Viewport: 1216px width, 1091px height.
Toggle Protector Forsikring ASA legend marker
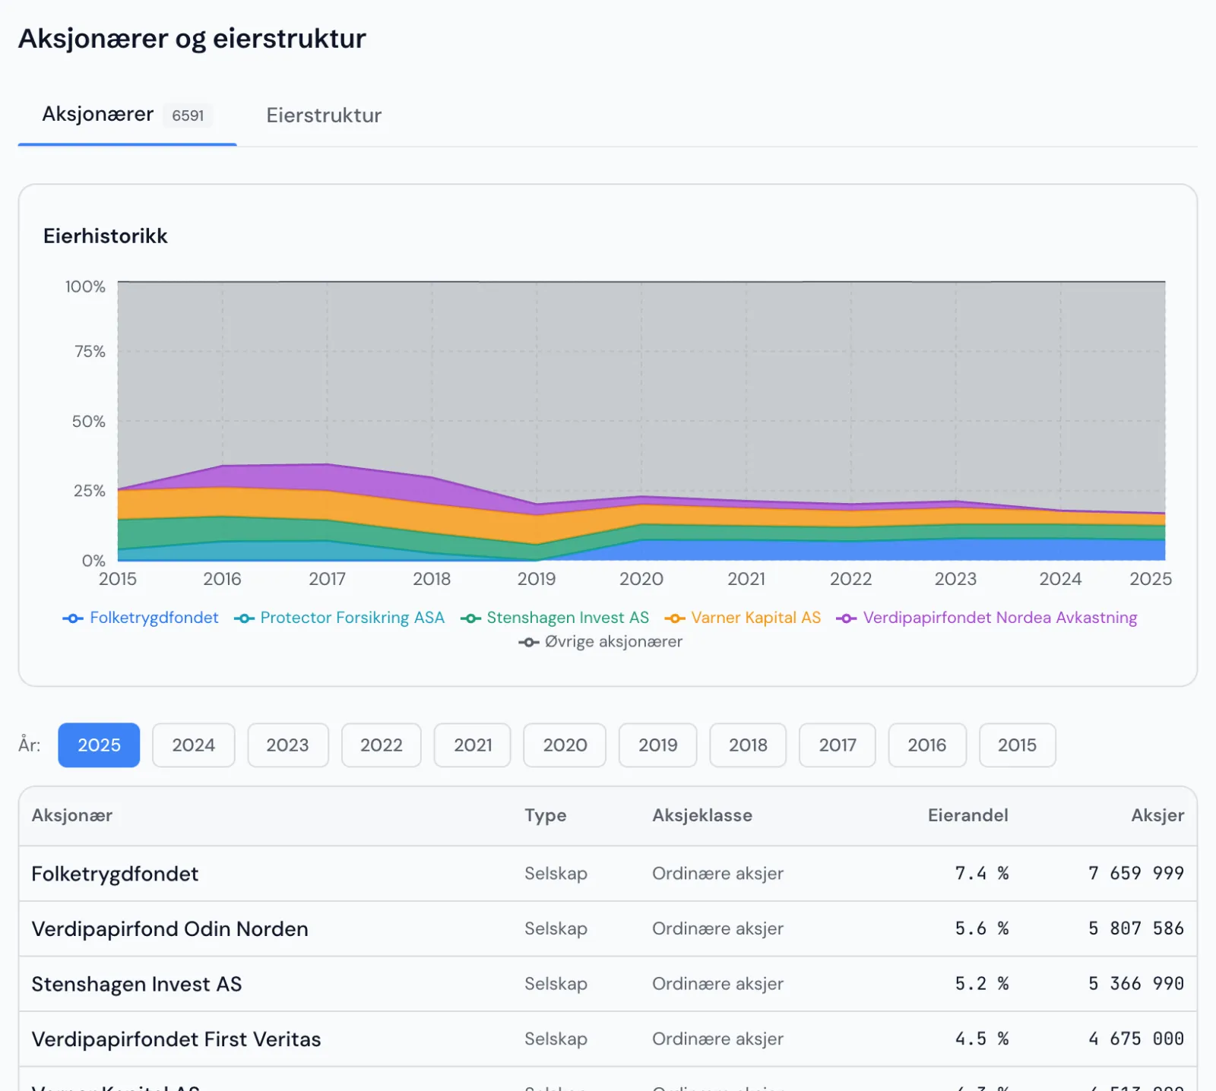click(244, 618)
